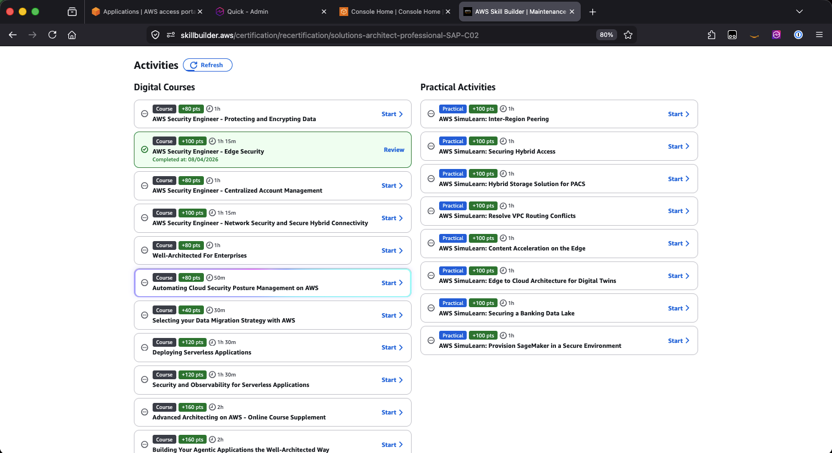Viewport: 832px width, 453px height.
Task: Click the purple extension icon in toolbar
Action: (776, 35)
